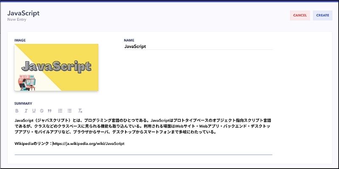Toggle strikethrough formatting in summary toolbar

point(42,111)
